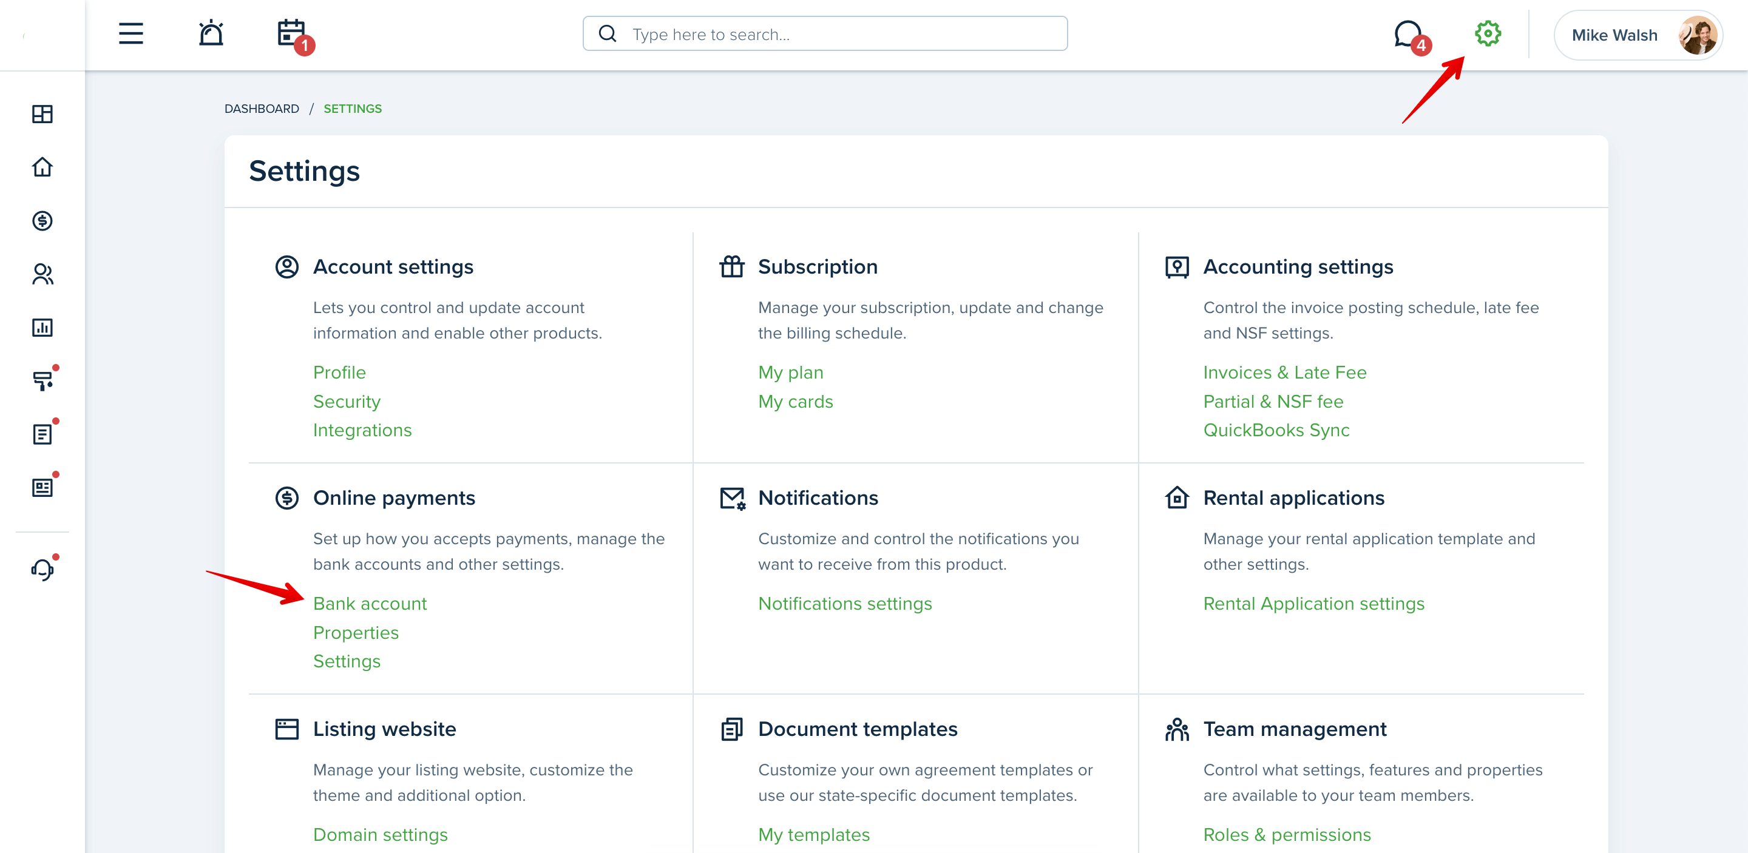This screenshot has width=1748, height=853.
Task: Open Settings link under Online payments
Action: click(x=347, y=661)
